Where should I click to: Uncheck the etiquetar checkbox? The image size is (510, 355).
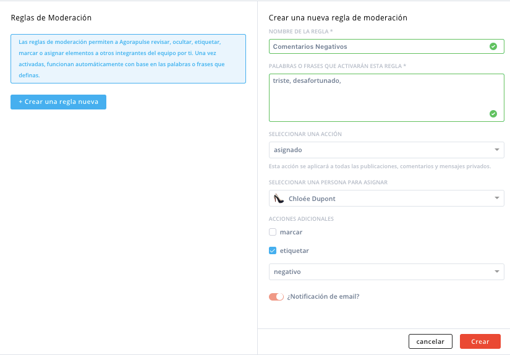click(x=273, y=250)
